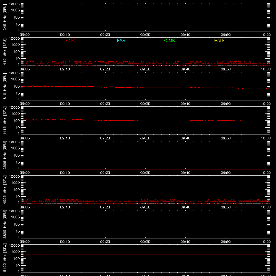Click the 09:40 tick label under the 610 MHz panel

[x=185, y=104]
